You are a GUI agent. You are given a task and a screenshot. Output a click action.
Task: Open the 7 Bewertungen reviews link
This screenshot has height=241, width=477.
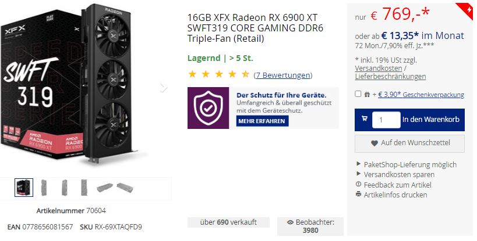[x=283, y=75]
